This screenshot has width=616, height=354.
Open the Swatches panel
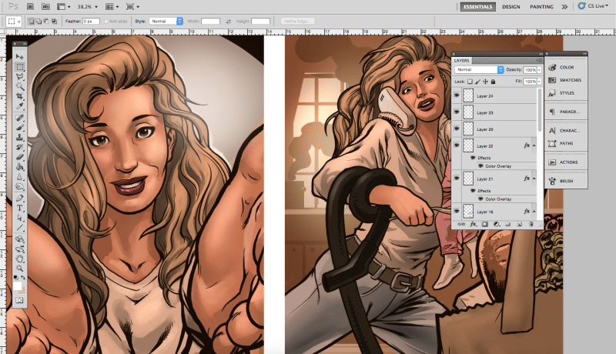pyautogui.click(x=567, y=80)
